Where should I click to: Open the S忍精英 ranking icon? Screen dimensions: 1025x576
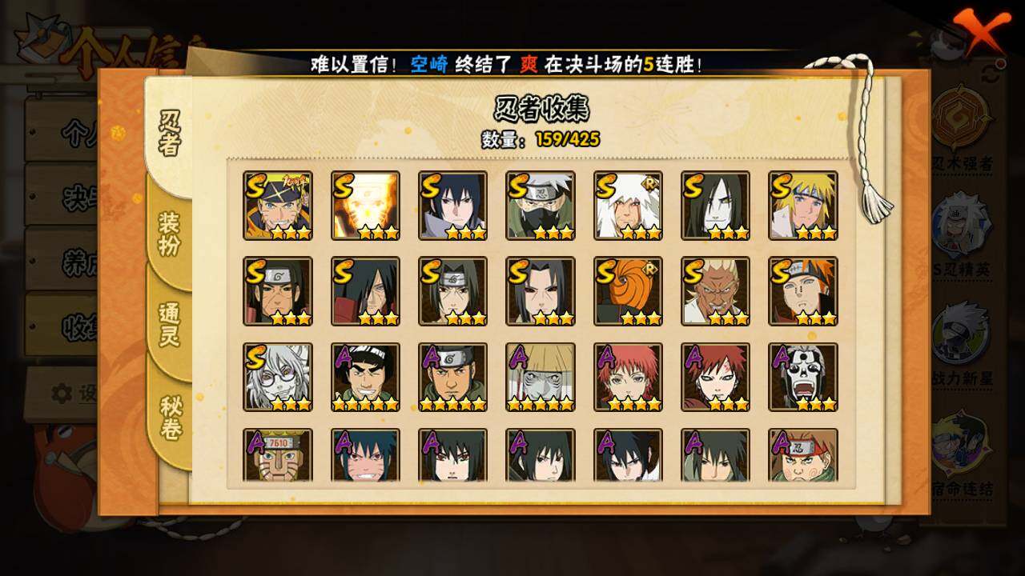(x=962, y=235)
